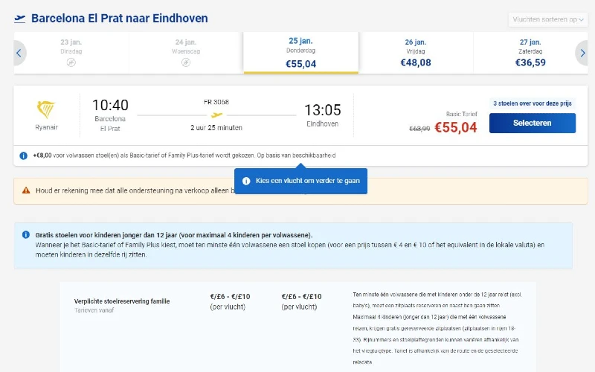Click the airplane icon beside the route title
595x372 pixels.
click(20, 19)
